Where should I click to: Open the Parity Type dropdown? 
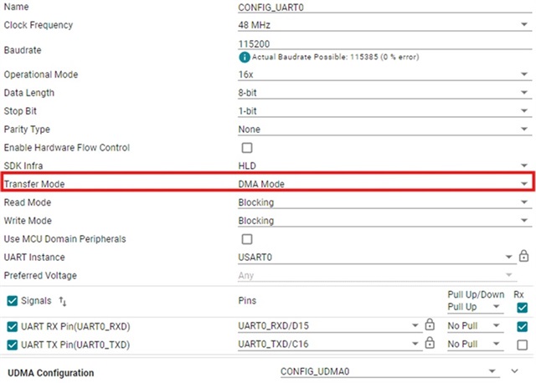[384, 130]
